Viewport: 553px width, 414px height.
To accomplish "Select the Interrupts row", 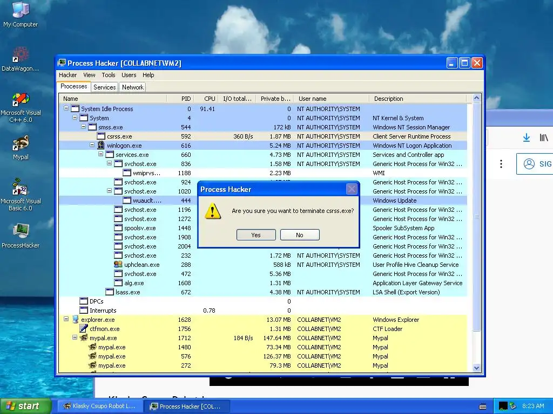I will tap(263, 310).
